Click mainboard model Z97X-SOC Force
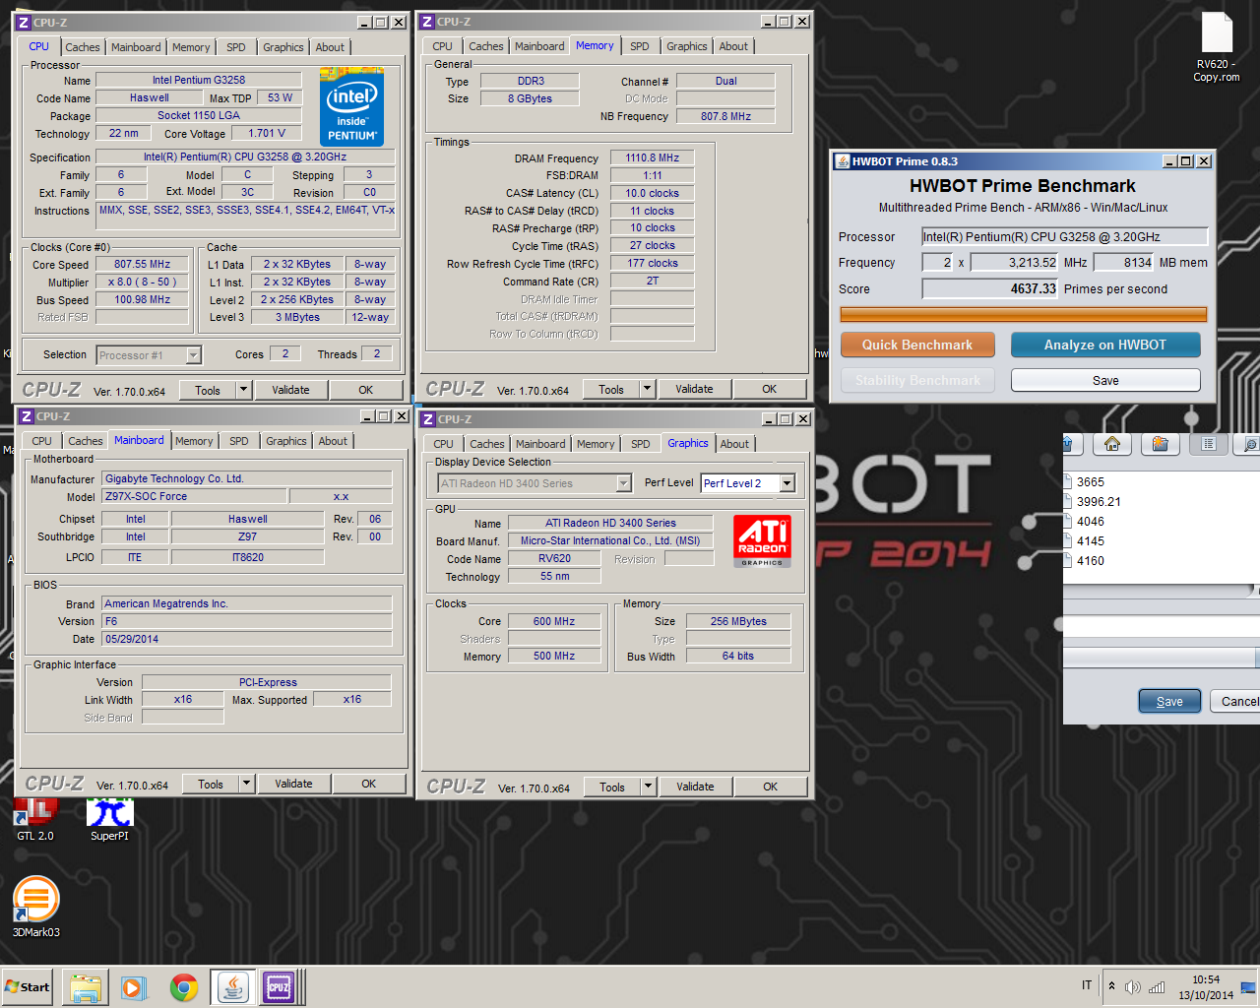Screen dimensions: 1260x1008 tap(194, 496)
